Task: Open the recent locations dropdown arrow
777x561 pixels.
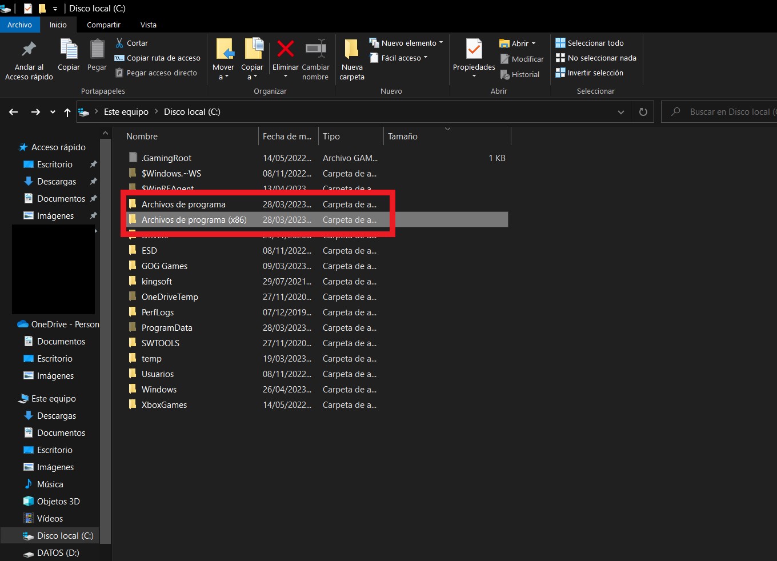Action: point(53,112)
